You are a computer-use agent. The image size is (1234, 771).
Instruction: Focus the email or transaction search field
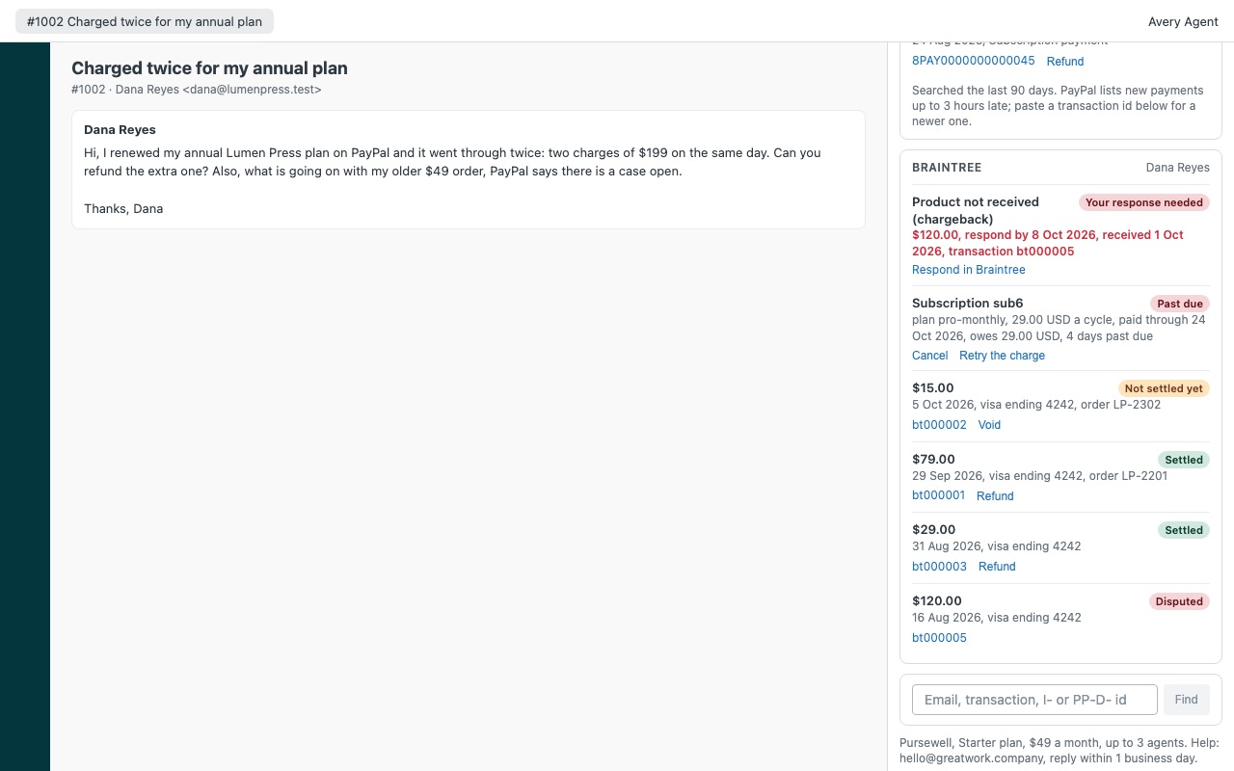pos(1034,700)
